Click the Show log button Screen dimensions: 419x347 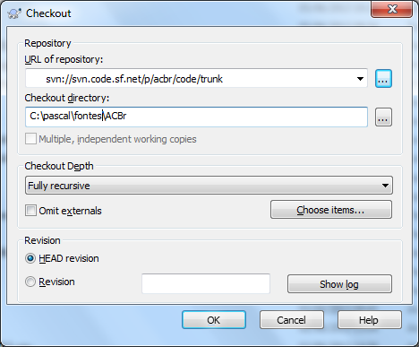339,284
